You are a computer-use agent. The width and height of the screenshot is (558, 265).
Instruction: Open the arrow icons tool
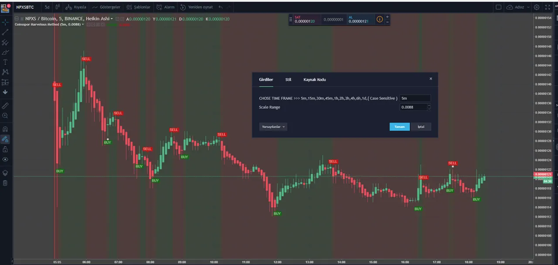point(5,92)
